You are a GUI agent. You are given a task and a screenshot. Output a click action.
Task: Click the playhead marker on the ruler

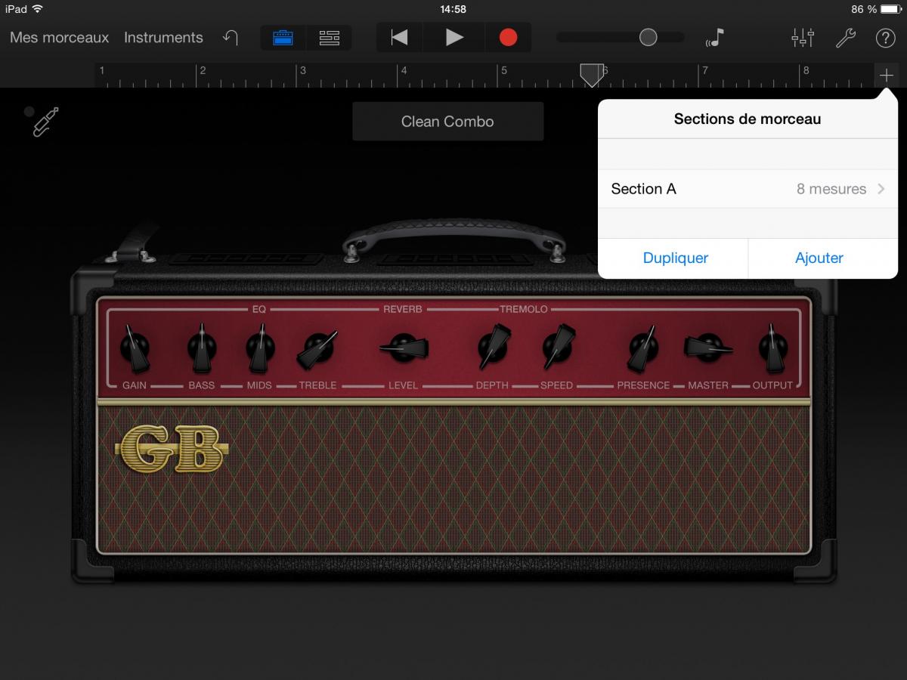coord(592,74)
